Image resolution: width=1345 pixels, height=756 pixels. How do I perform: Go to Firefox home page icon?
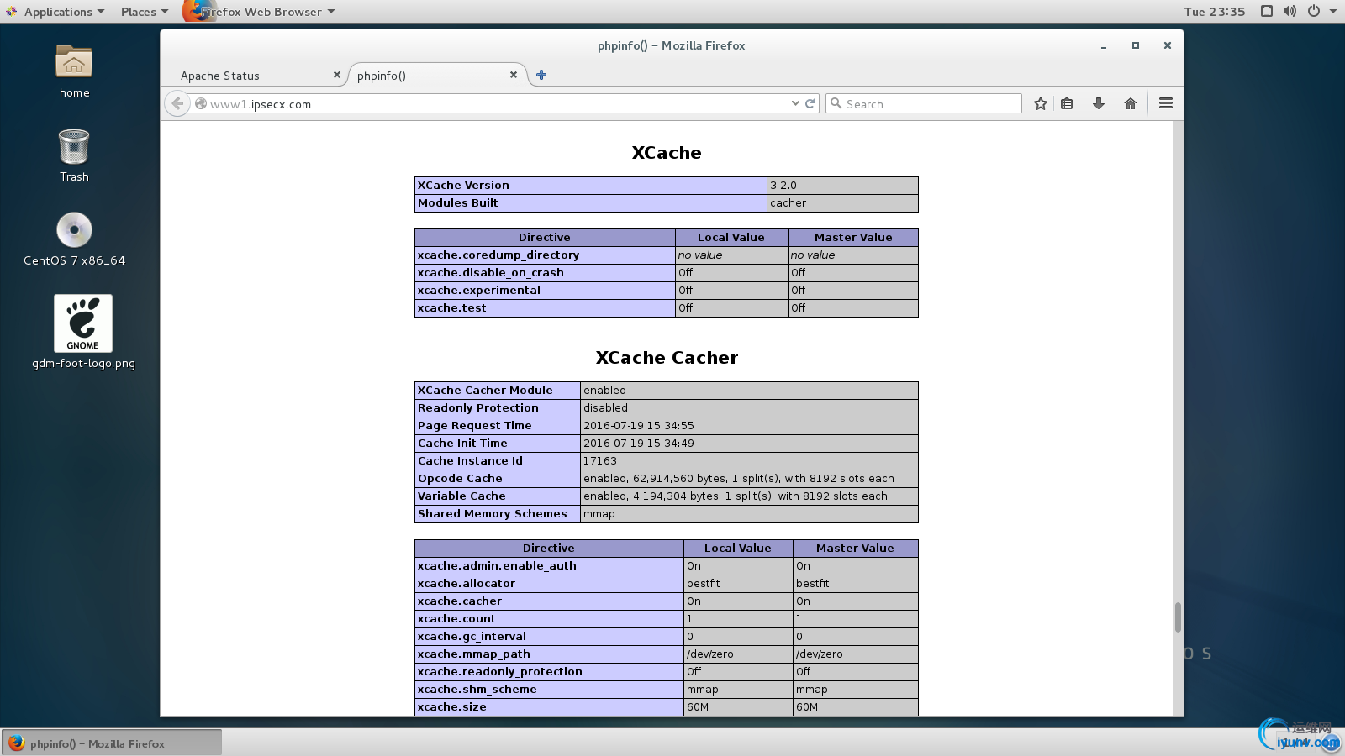click(x=1130, y=103)
